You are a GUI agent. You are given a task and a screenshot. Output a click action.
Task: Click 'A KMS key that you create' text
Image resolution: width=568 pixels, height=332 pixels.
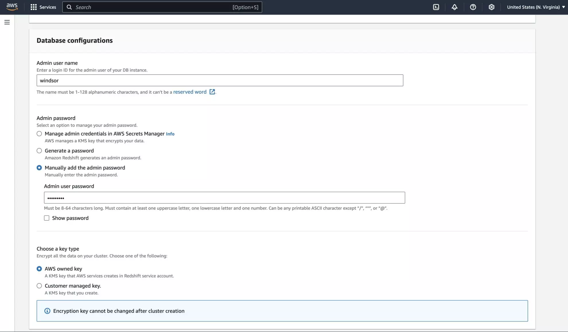71,293
